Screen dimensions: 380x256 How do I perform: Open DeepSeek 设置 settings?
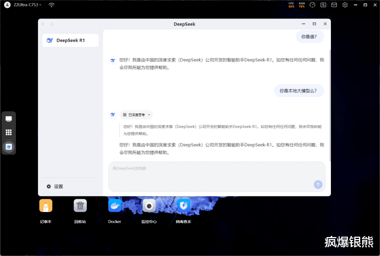[55, 186]
